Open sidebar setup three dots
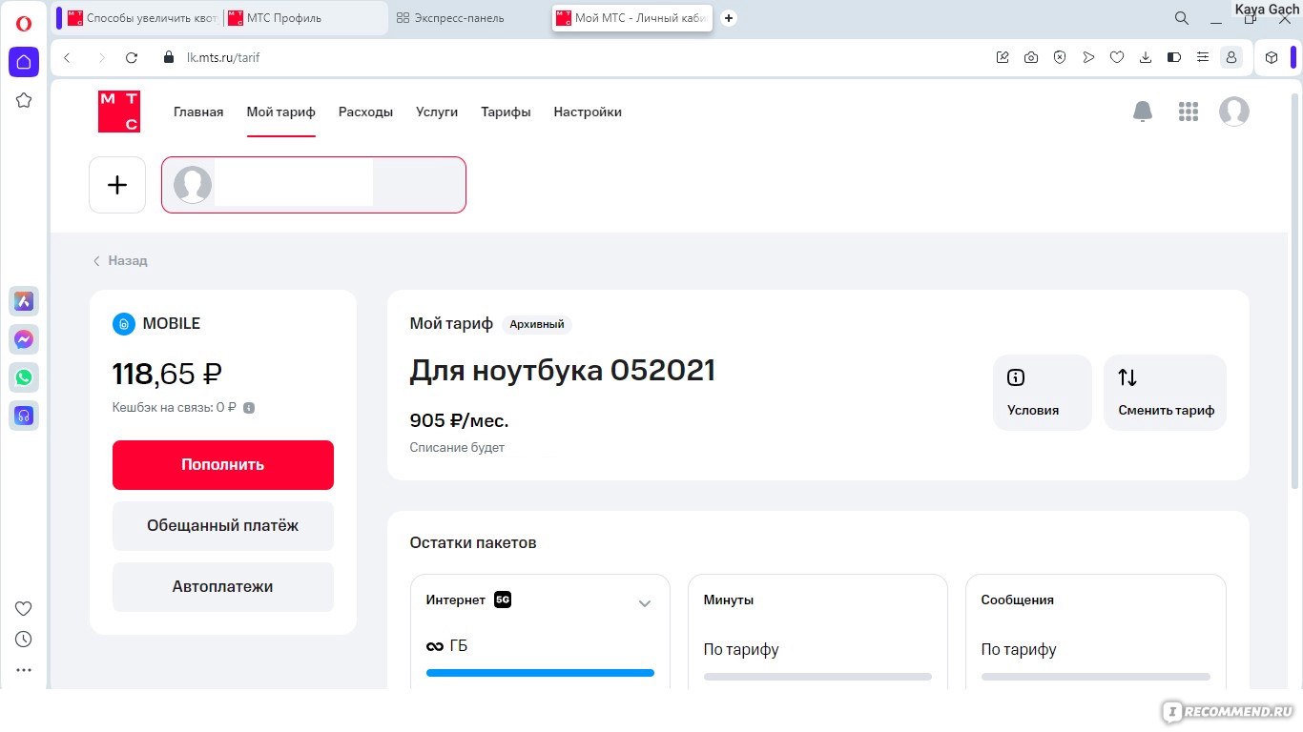1303x732 pixels. (24, 670)
